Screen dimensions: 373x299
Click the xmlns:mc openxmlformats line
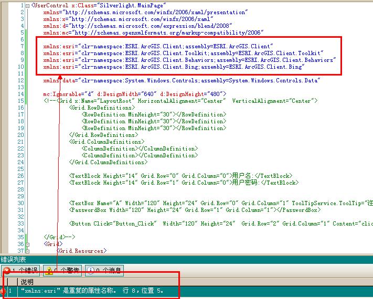[153, 33]
